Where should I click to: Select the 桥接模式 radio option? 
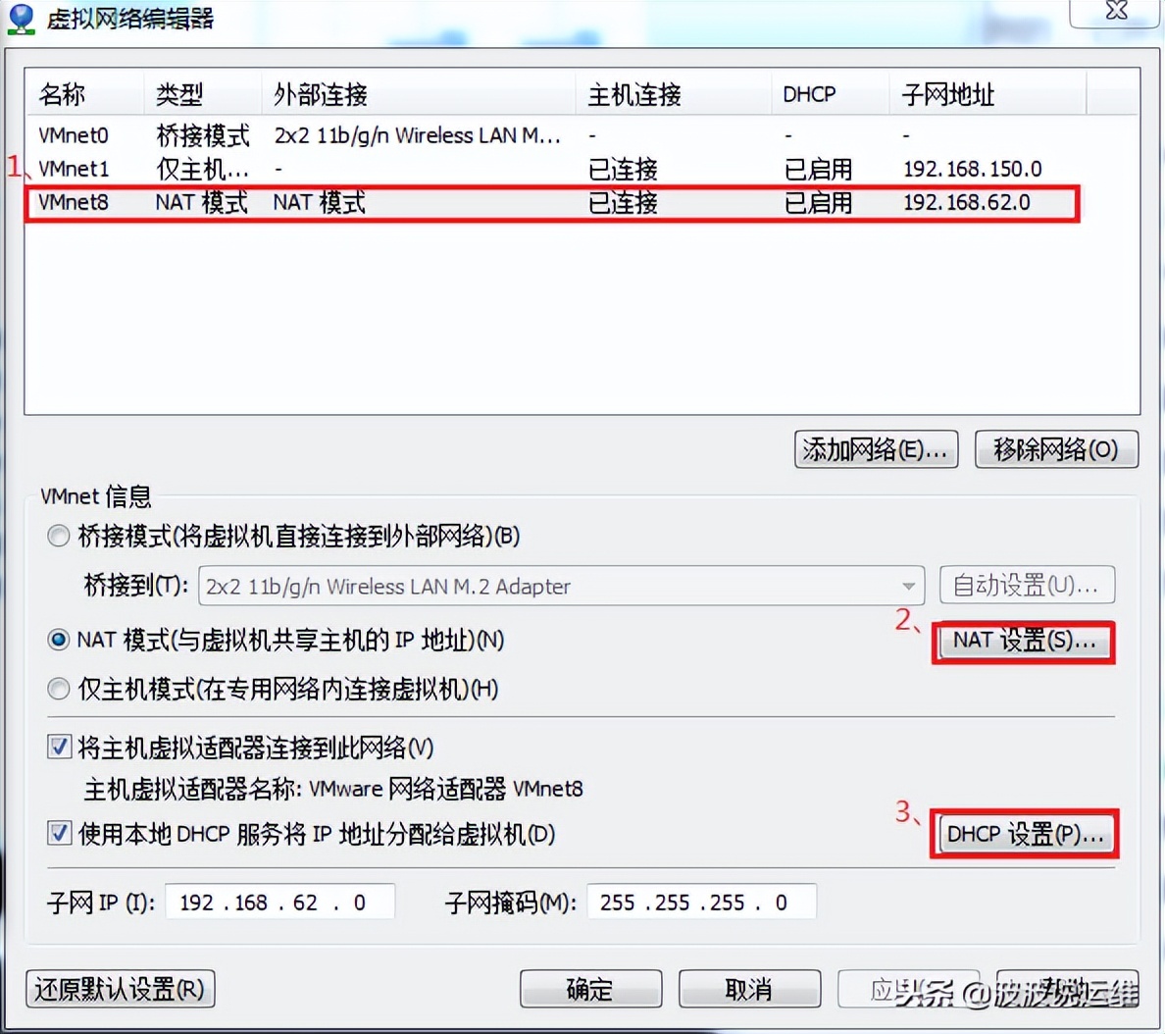coord(58,537)
